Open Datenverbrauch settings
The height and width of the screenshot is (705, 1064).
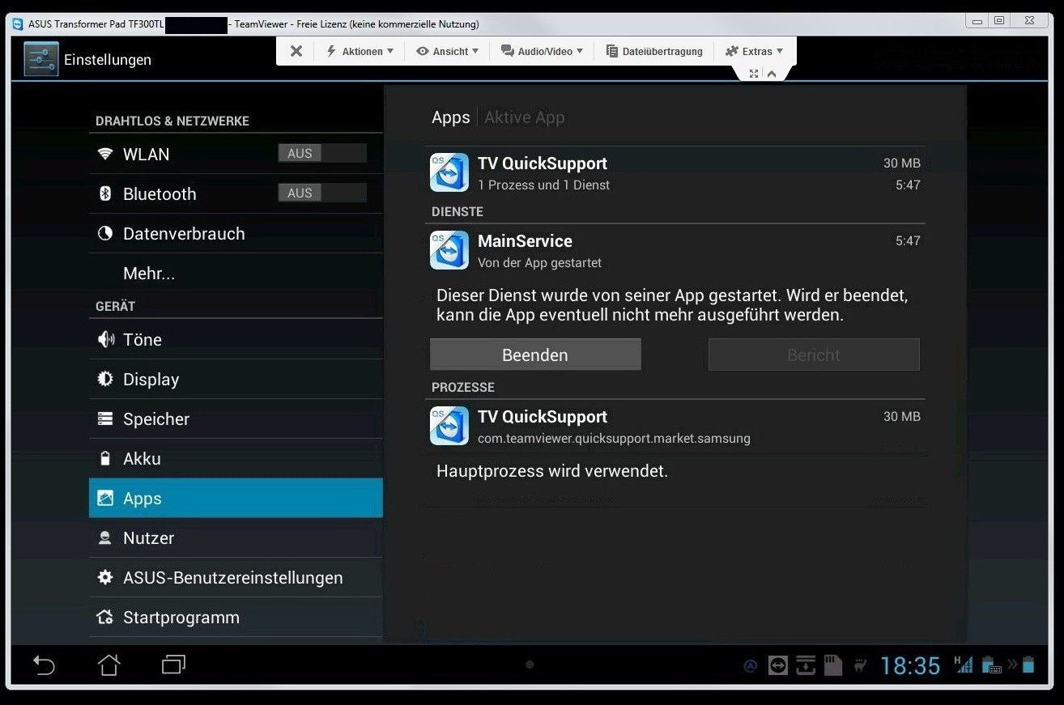(x=236, y=233)
